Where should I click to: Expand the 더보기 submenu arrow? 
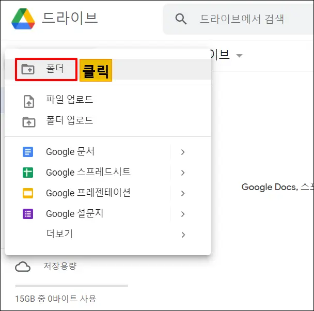point(183,235)
